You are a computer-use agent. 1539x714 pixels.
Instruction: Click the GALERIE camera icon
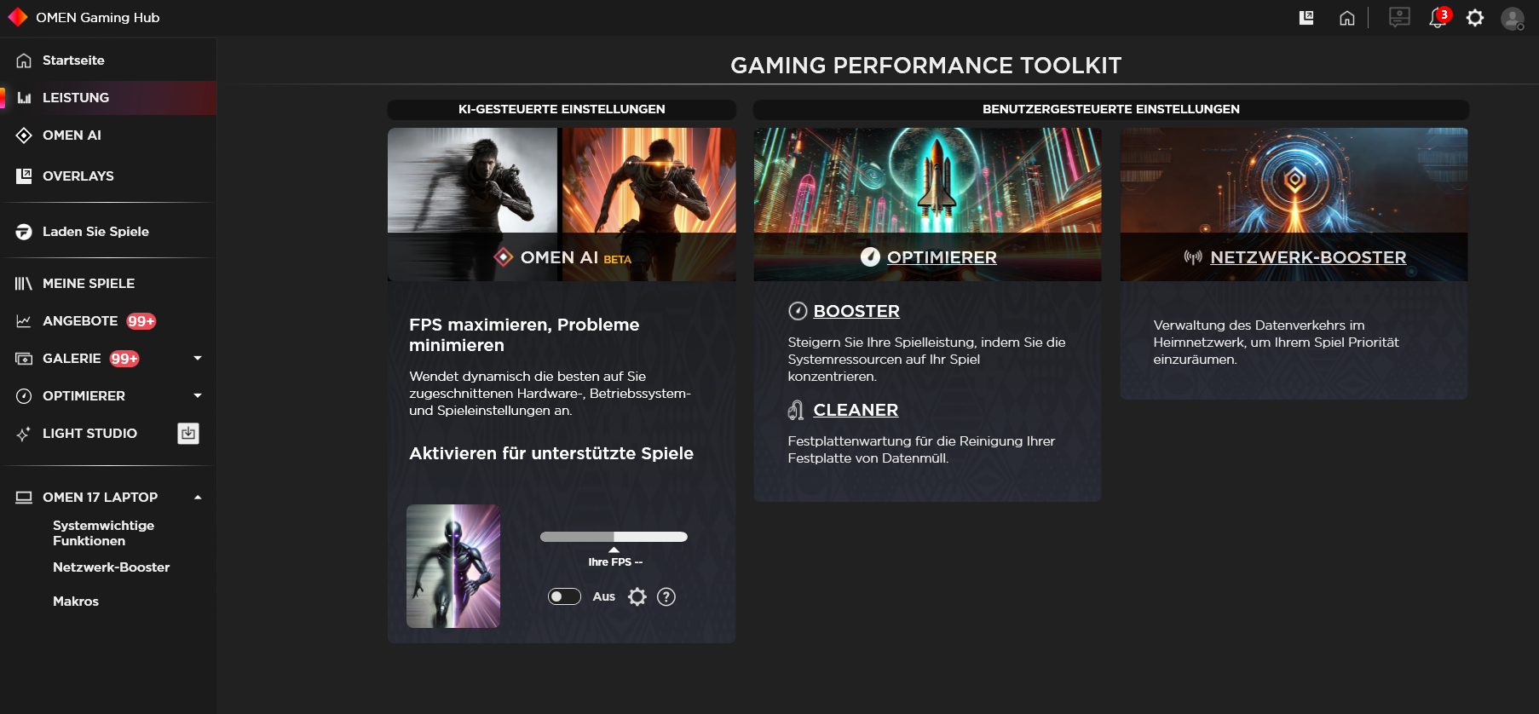pos(24,359)
